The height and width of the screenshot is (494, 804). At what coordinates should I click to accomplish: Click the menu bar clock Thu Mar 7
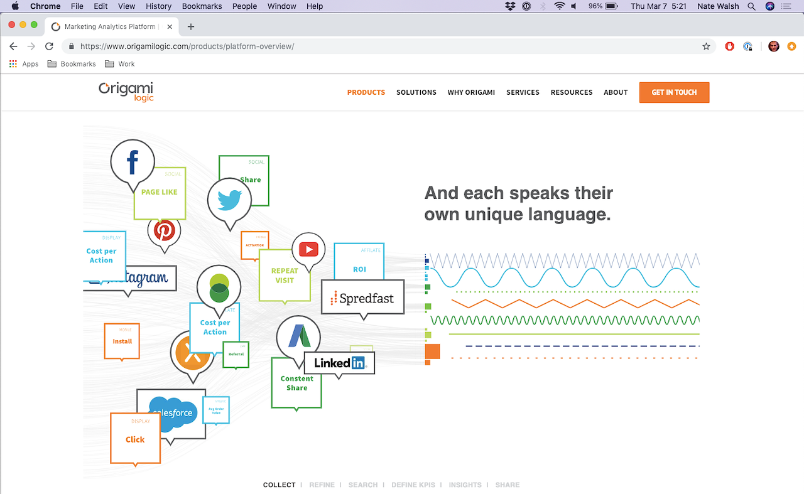pyautogui.click(x=658, y=6)
